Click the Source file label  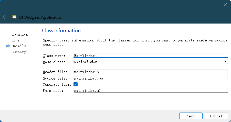[x=55, y=78]
